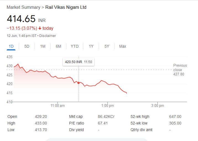The width and height of the screenshot is (198, 141).
Task: Click the Rail Vikas Nigam Ltd title
Action: (66, 7)
